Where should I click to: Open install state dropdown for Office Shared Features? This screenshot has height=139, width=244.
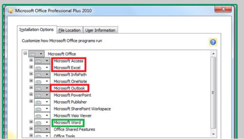(42, 129)
